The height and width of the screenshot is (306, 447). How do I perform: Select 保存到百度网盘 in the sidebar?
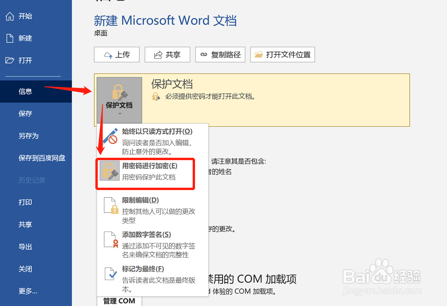pos(36,158)
